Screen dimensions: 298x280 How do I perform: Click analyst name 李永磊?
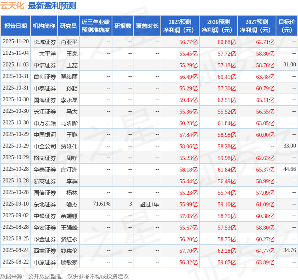[x=69, y=100]
